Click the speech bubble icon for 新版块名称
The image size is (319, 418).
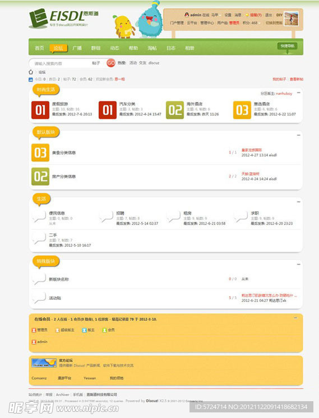39,279
